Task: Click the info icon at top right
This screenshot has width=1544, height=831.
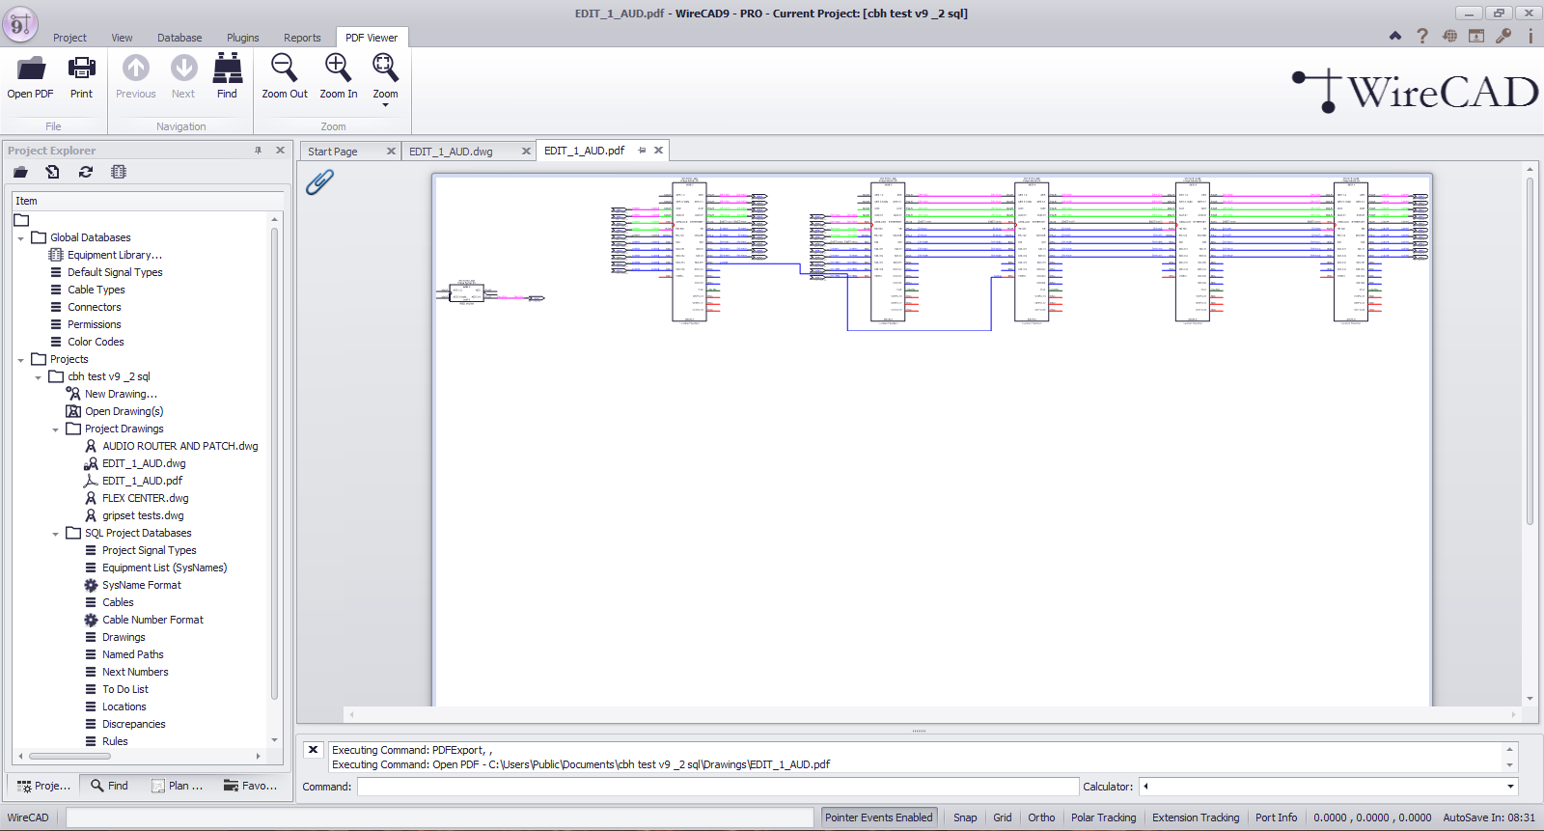Action: tap(1530, 36)
